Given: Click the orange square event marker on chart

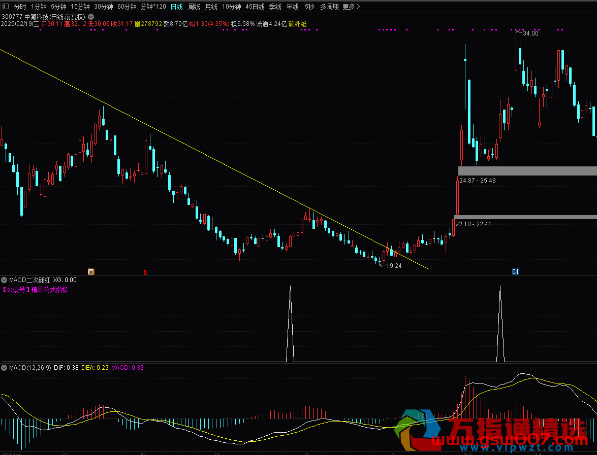Looking at the screenshot, I should (x=91, y=271).
